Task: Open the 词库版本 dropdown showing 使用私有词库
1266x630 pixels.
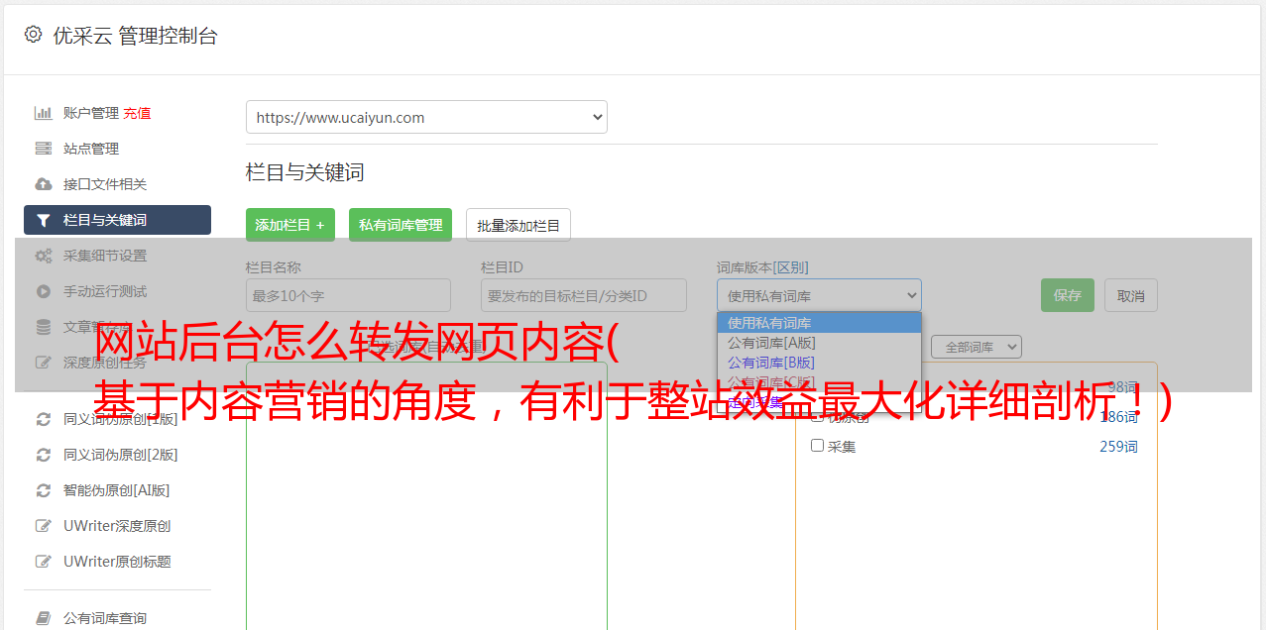Action: 819,295
